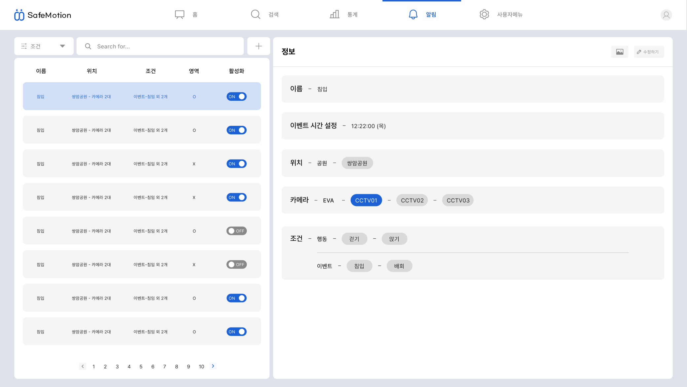Open the home monitor icon
Viewport: 687px width, 387px height.
[179, 15]
